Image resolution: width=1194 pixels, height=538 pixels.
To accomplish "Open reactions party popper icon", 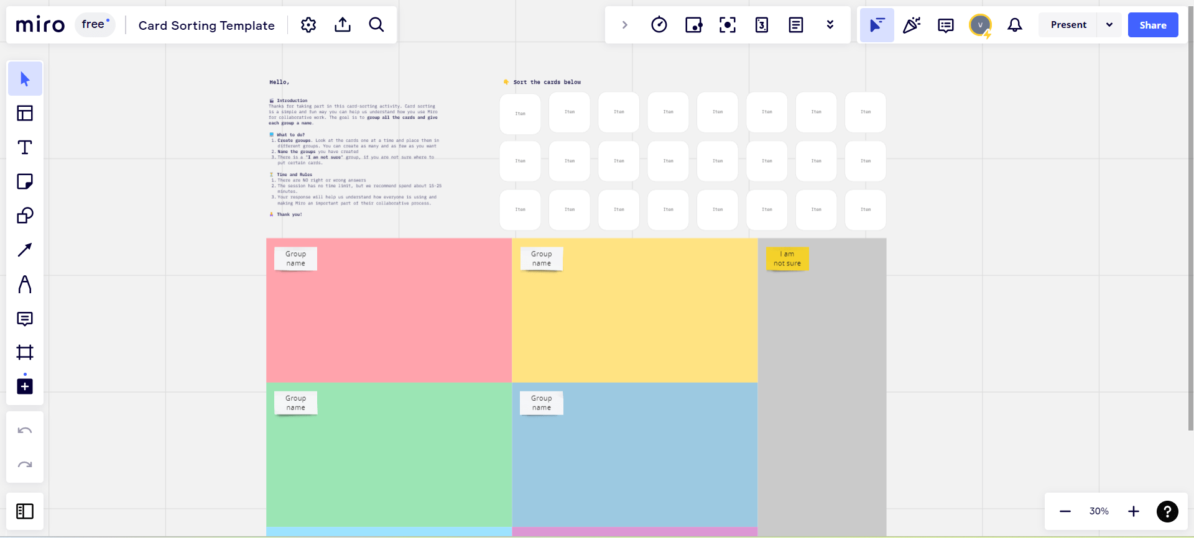I will 912,25.
